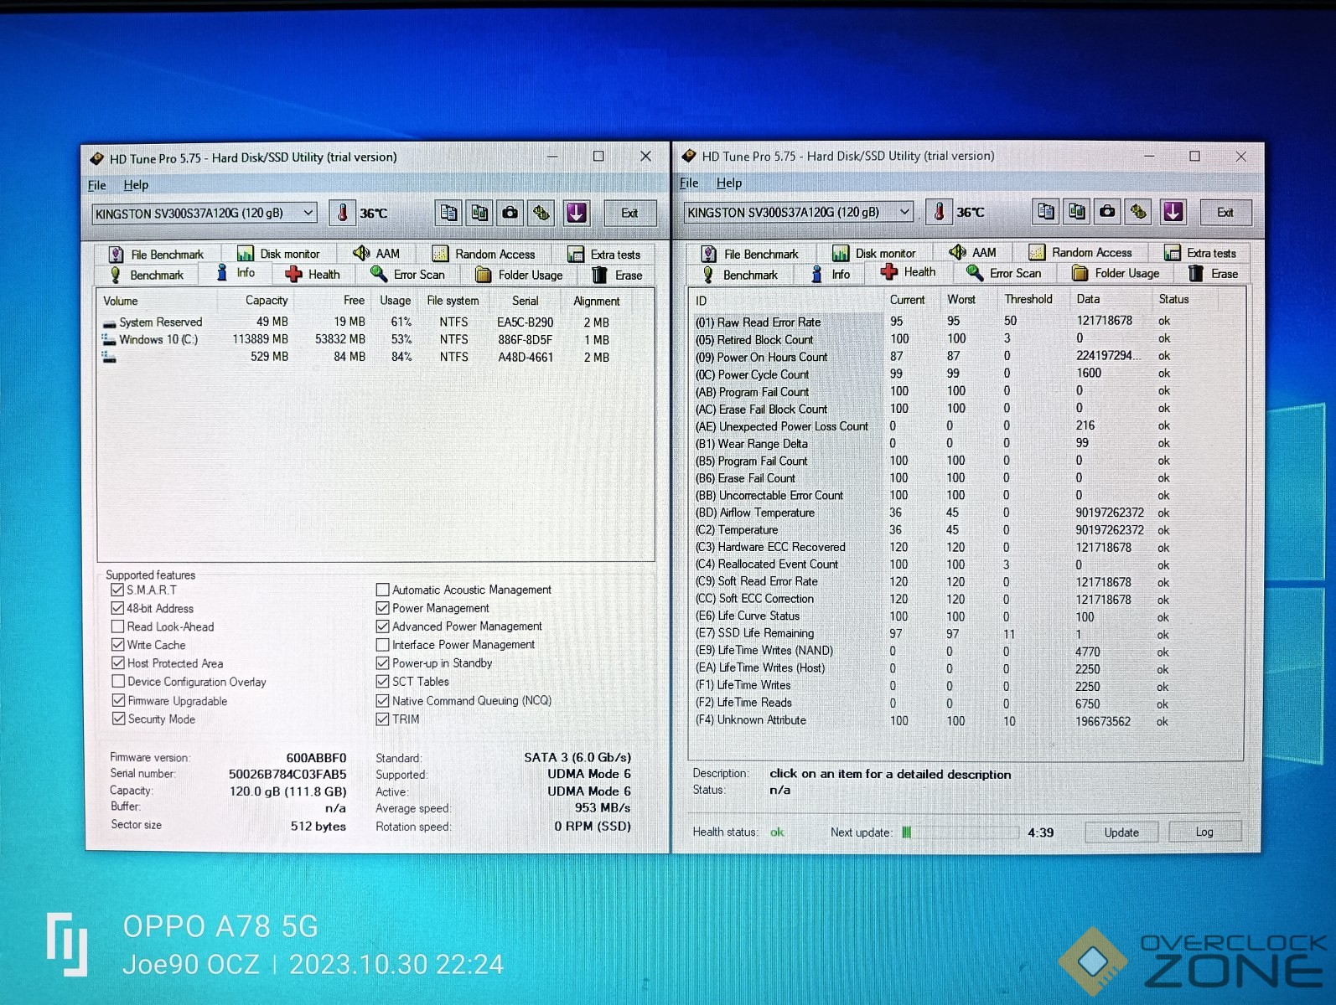The width and height of the screenshot is (1336, 1005).
Task: Click the thermometer temperature icon in left window
Action: click(x=343, y=213)
